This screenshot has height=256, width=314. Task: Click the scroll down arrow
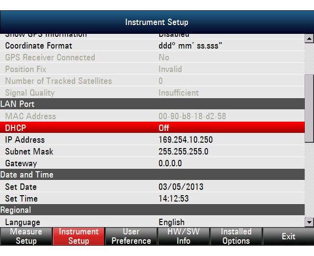point(309,222)
